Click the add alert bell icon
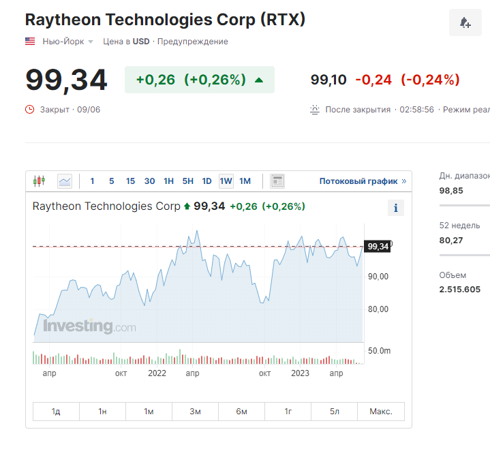The height and width of the screenshot is (449, 490). (x=465, y=22)
